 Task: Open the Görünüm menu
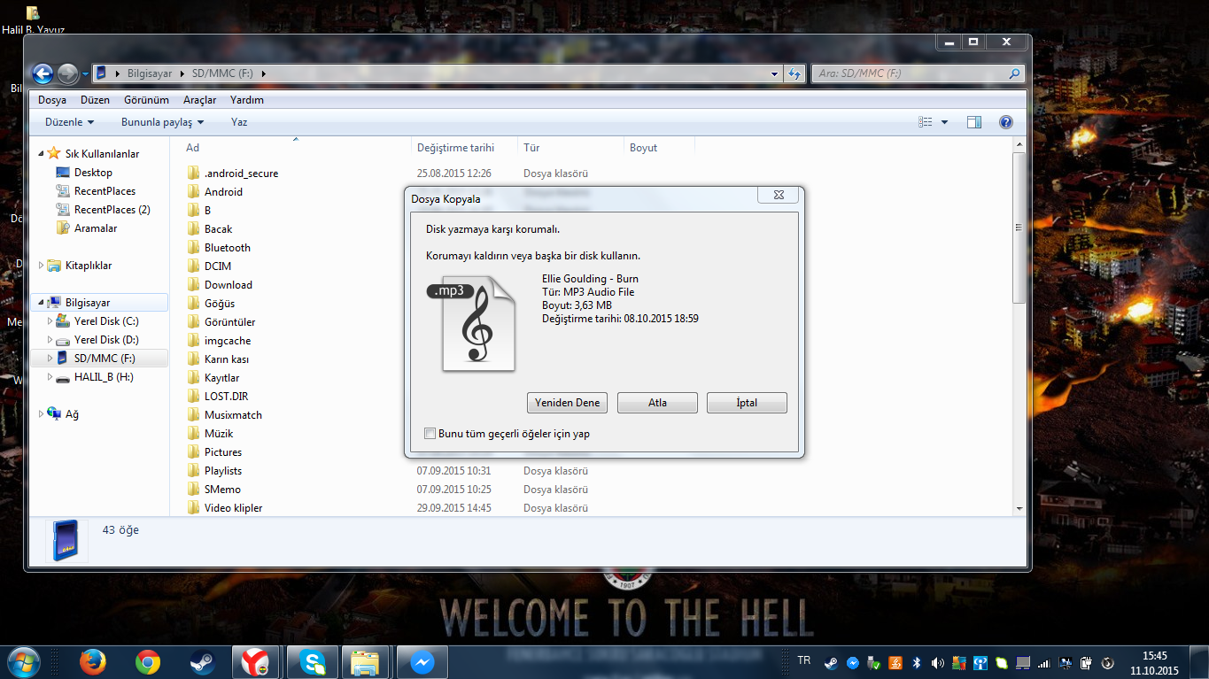point(146,100)
